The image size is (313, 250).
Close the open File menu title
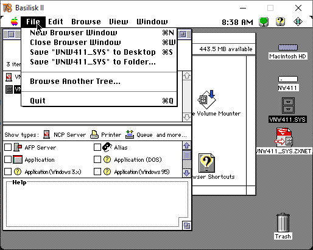(33, 22)
